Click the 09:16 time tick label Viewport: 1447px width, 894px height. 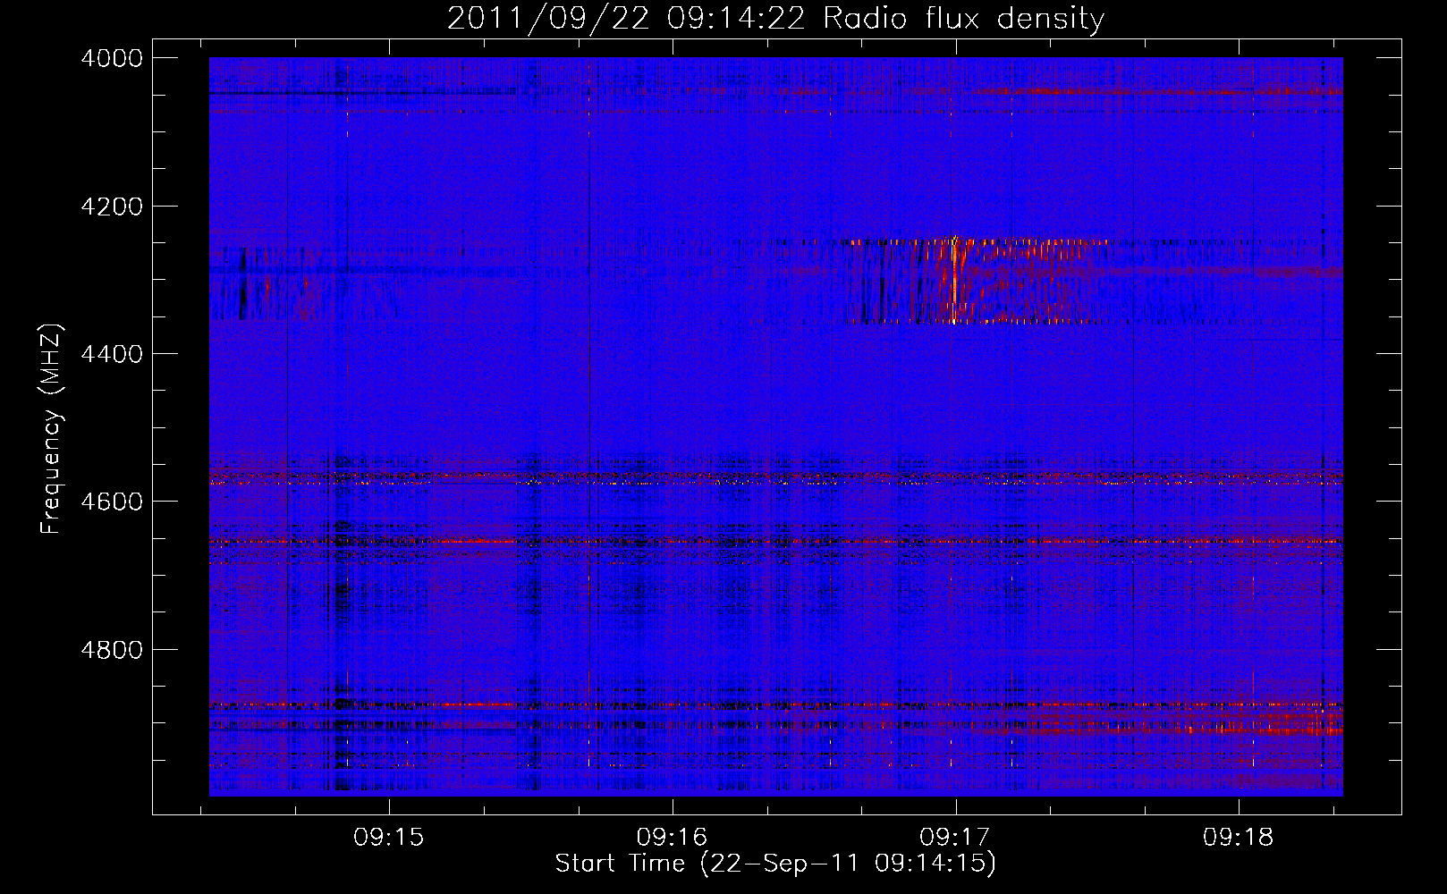[672, 838]
